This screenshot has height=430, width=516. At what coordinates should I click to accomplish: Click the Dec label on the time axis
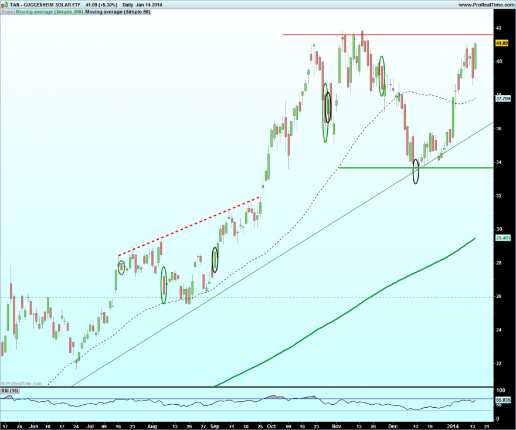point(393,426)
